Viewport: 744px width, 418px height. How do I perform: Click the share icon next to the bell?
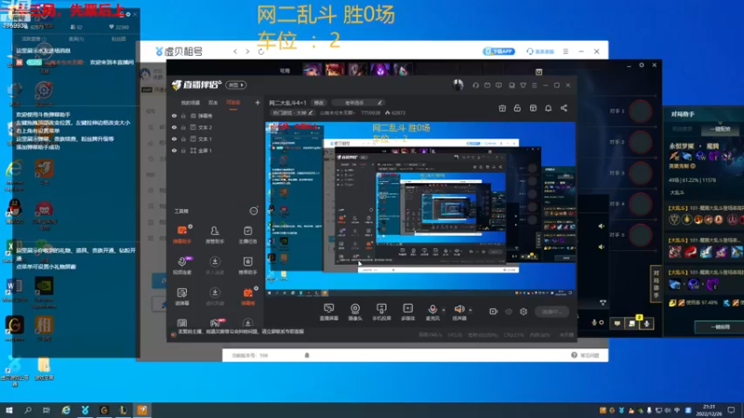[x=564, y=108]
